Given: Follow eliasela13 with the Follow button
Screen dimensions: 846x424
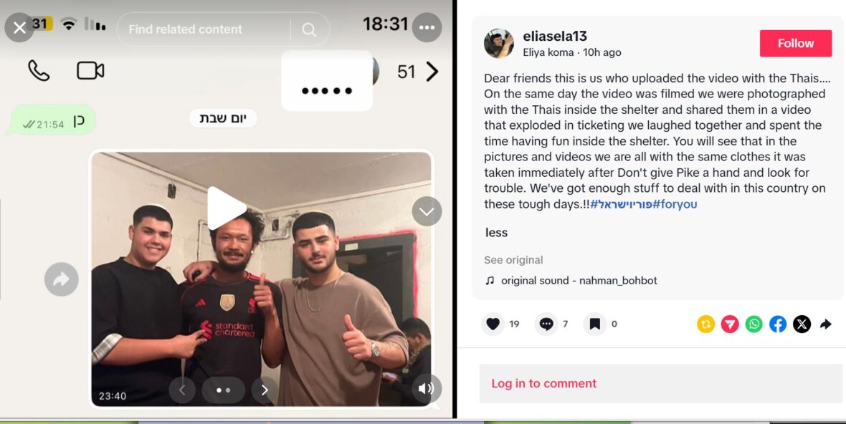Looking at the screenshot, I should tap(796, 43).
